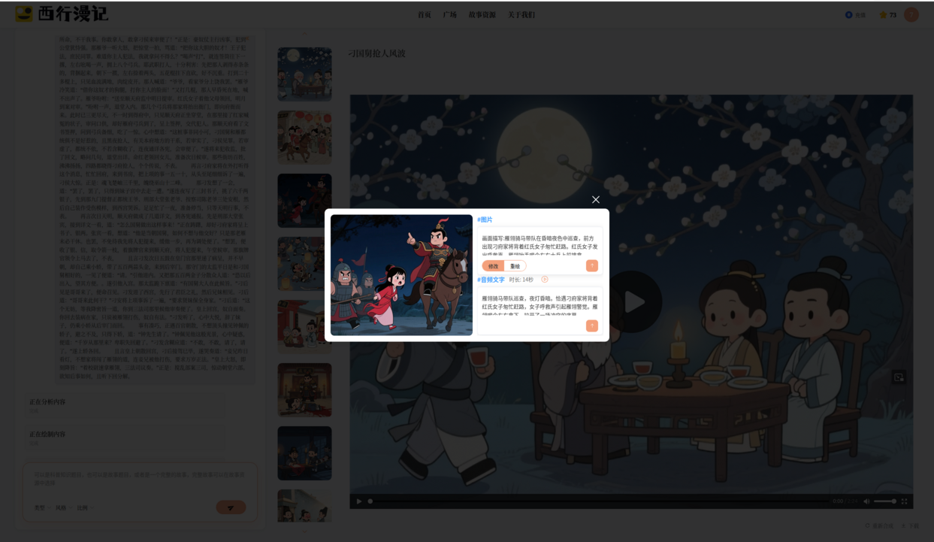934x542 pixels.
Task: Adjust the video volume slider
Action: click(x=885, y=501)
